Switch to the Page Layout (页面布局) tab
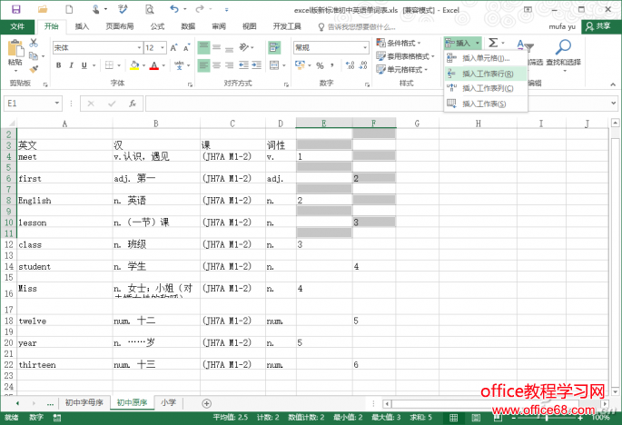Image resolution: width=622 pixels, height=425 pixels. (x=119, y=26)
